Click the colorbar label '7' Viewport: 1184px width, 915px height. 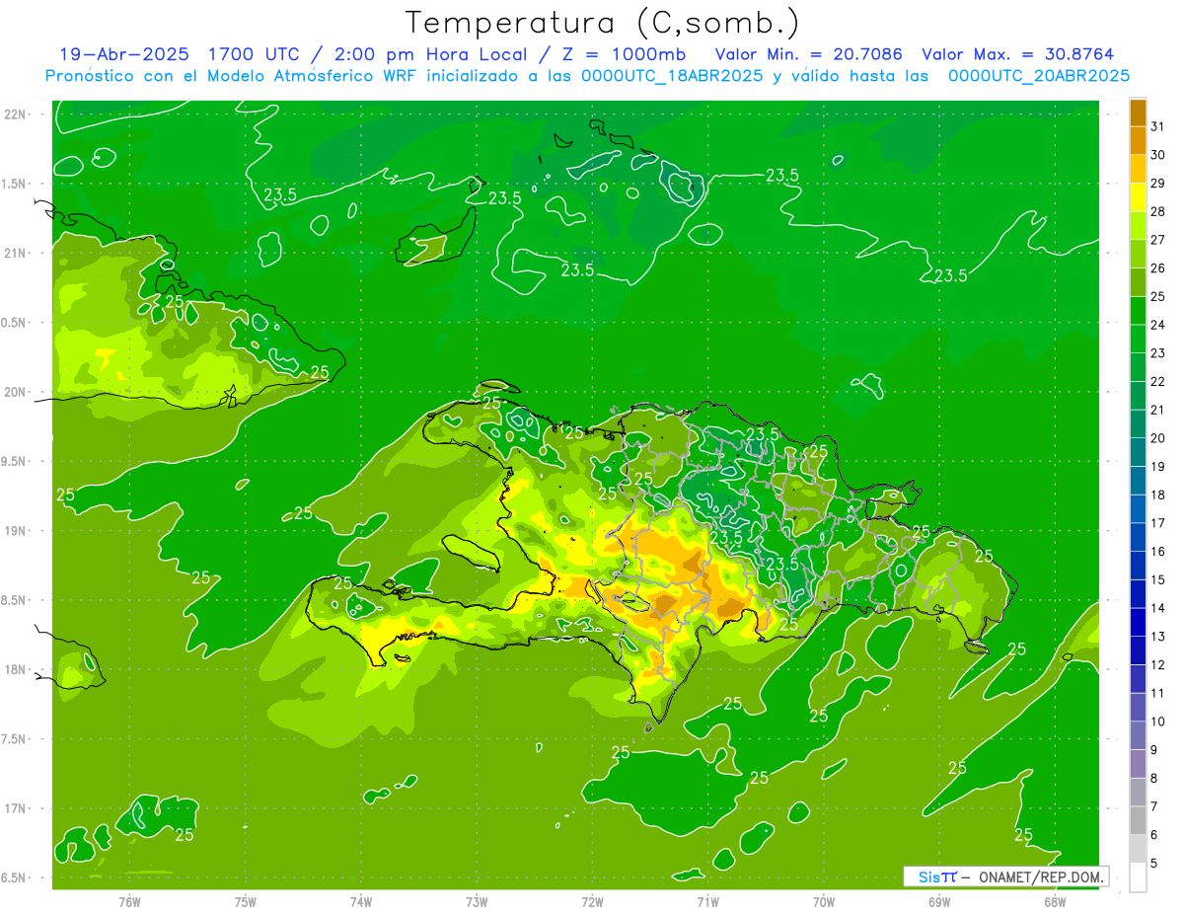1154,806
